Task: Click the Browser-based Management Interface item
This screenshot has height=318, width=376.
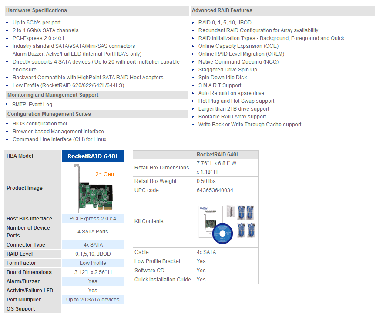Action: (x=58, y=132)
